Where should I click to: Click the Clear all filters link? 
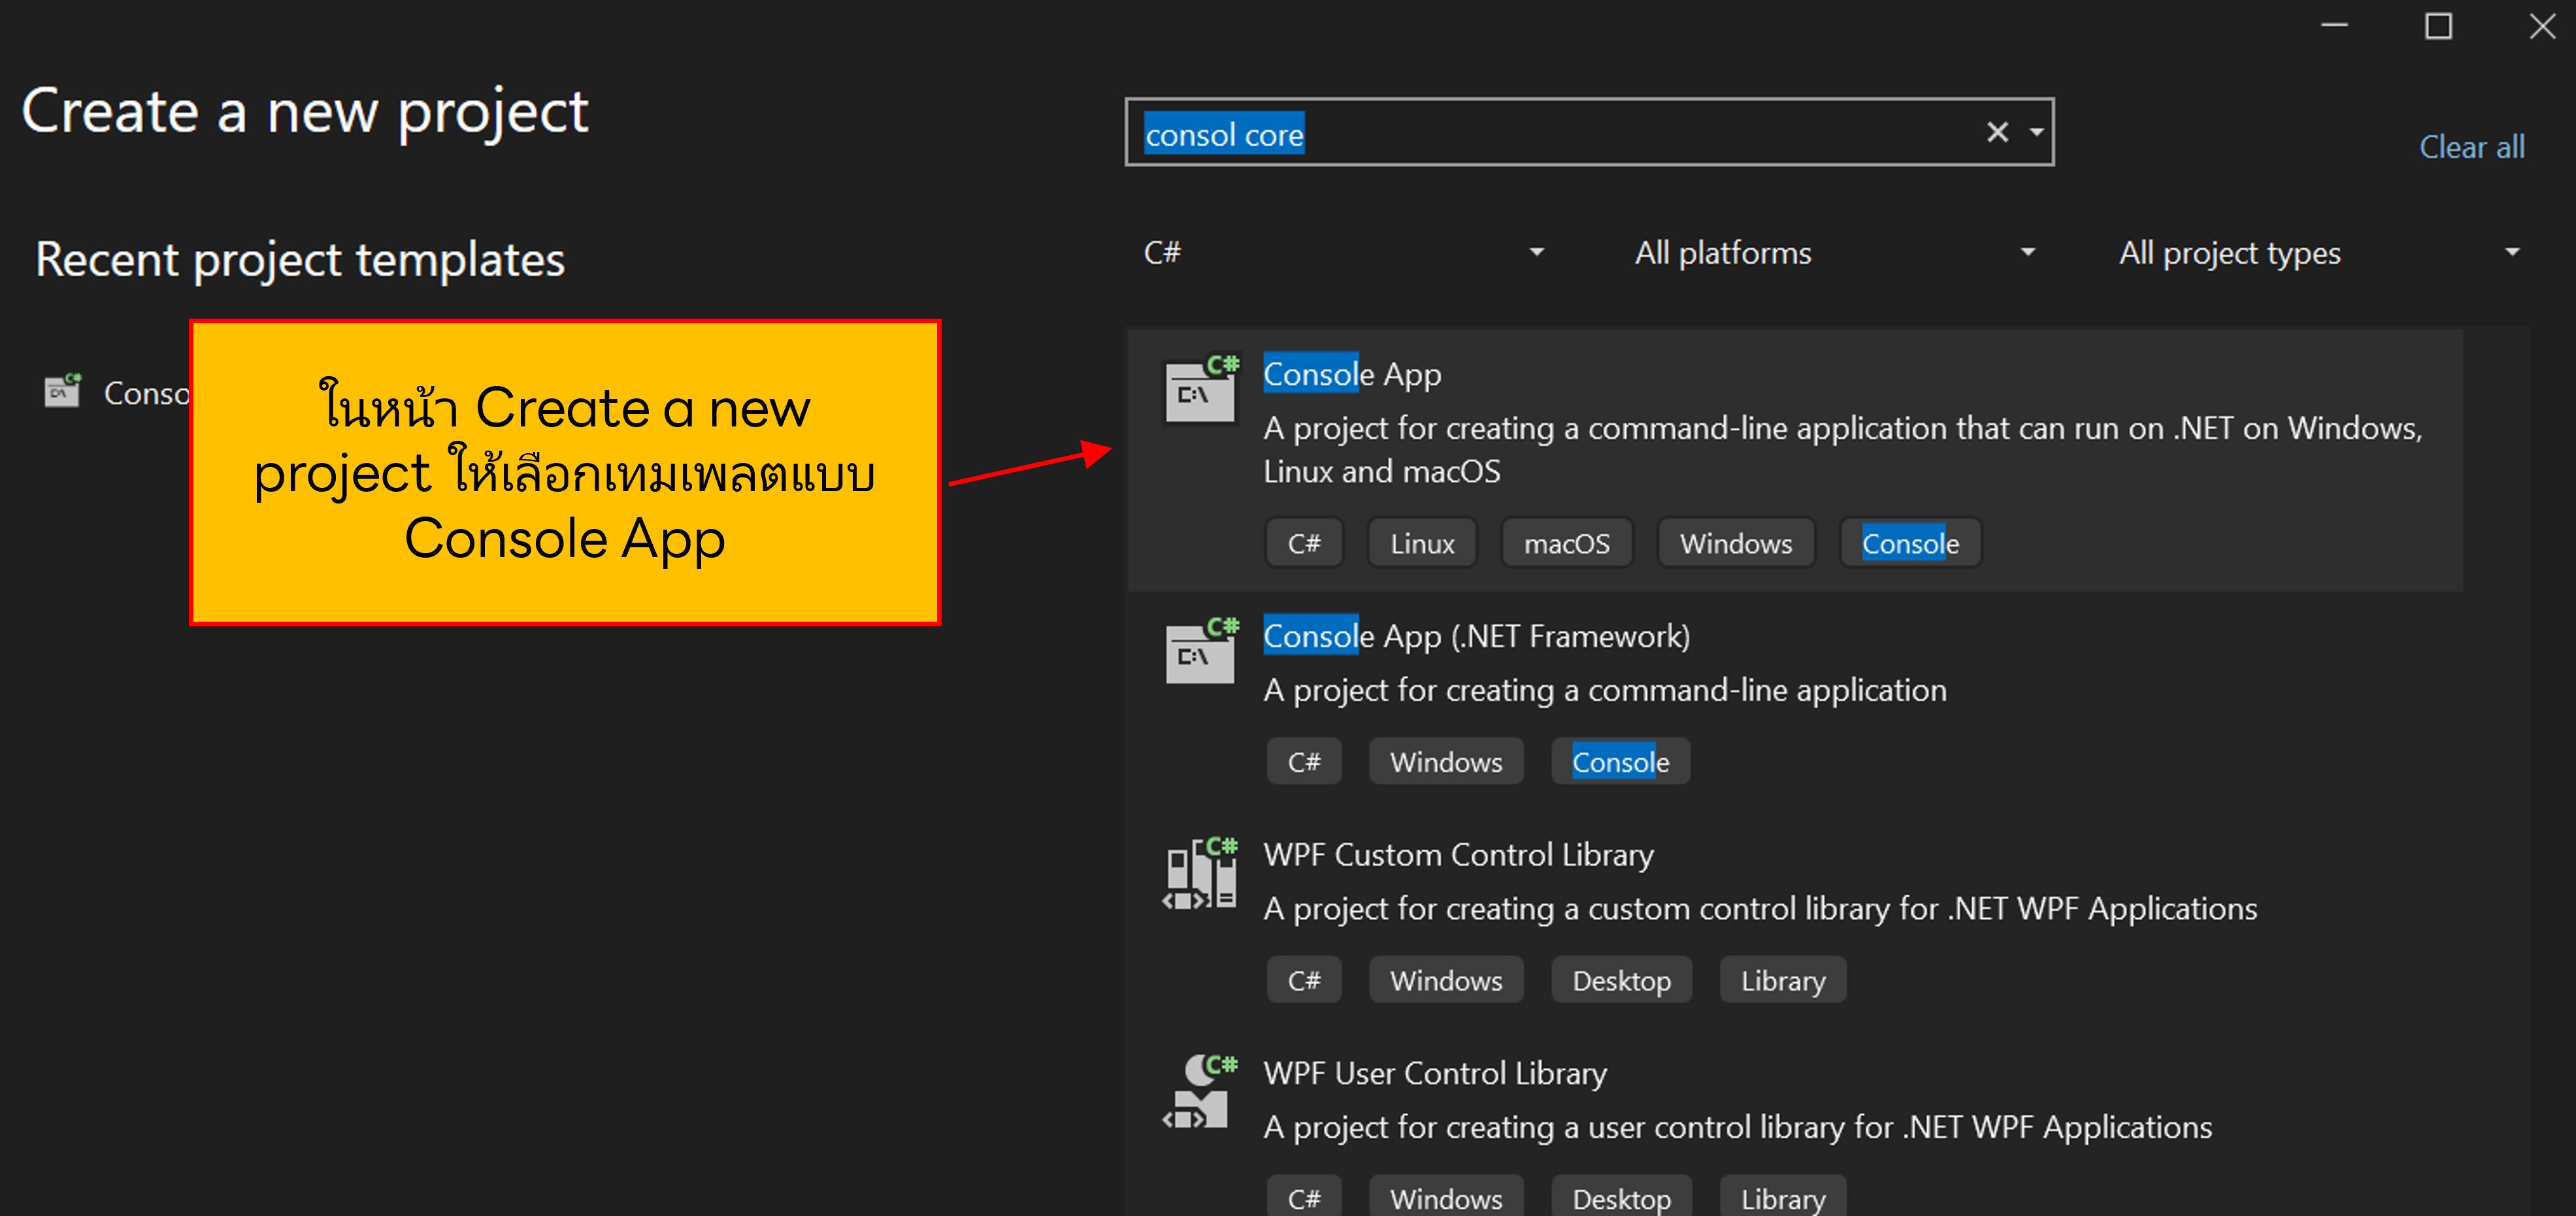pos(2471,147)
